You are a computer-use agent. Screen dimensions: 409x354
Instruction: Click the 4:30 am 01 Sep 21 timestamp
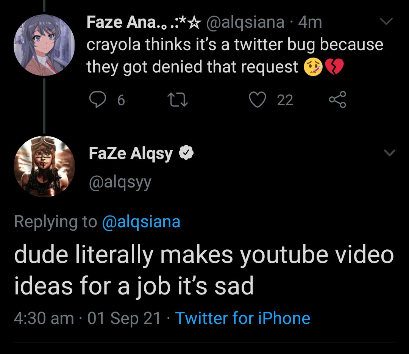(x=87, y=318)
